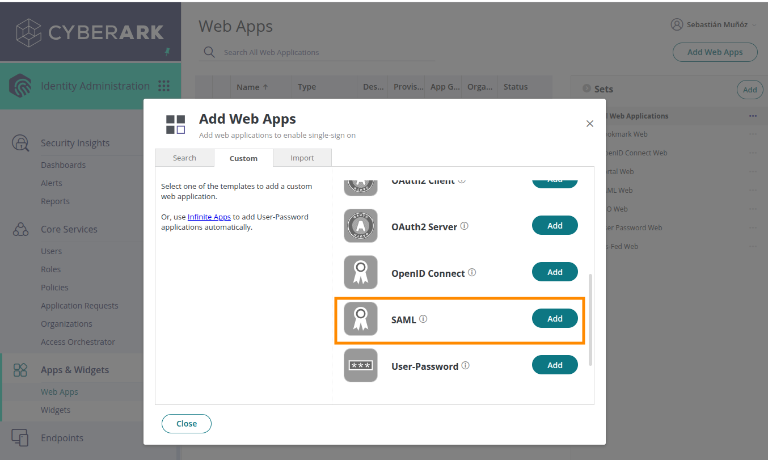Close the Add Web Apps dialog with X
The width and height of the screenshot is (768, 460).
[590, 124]
